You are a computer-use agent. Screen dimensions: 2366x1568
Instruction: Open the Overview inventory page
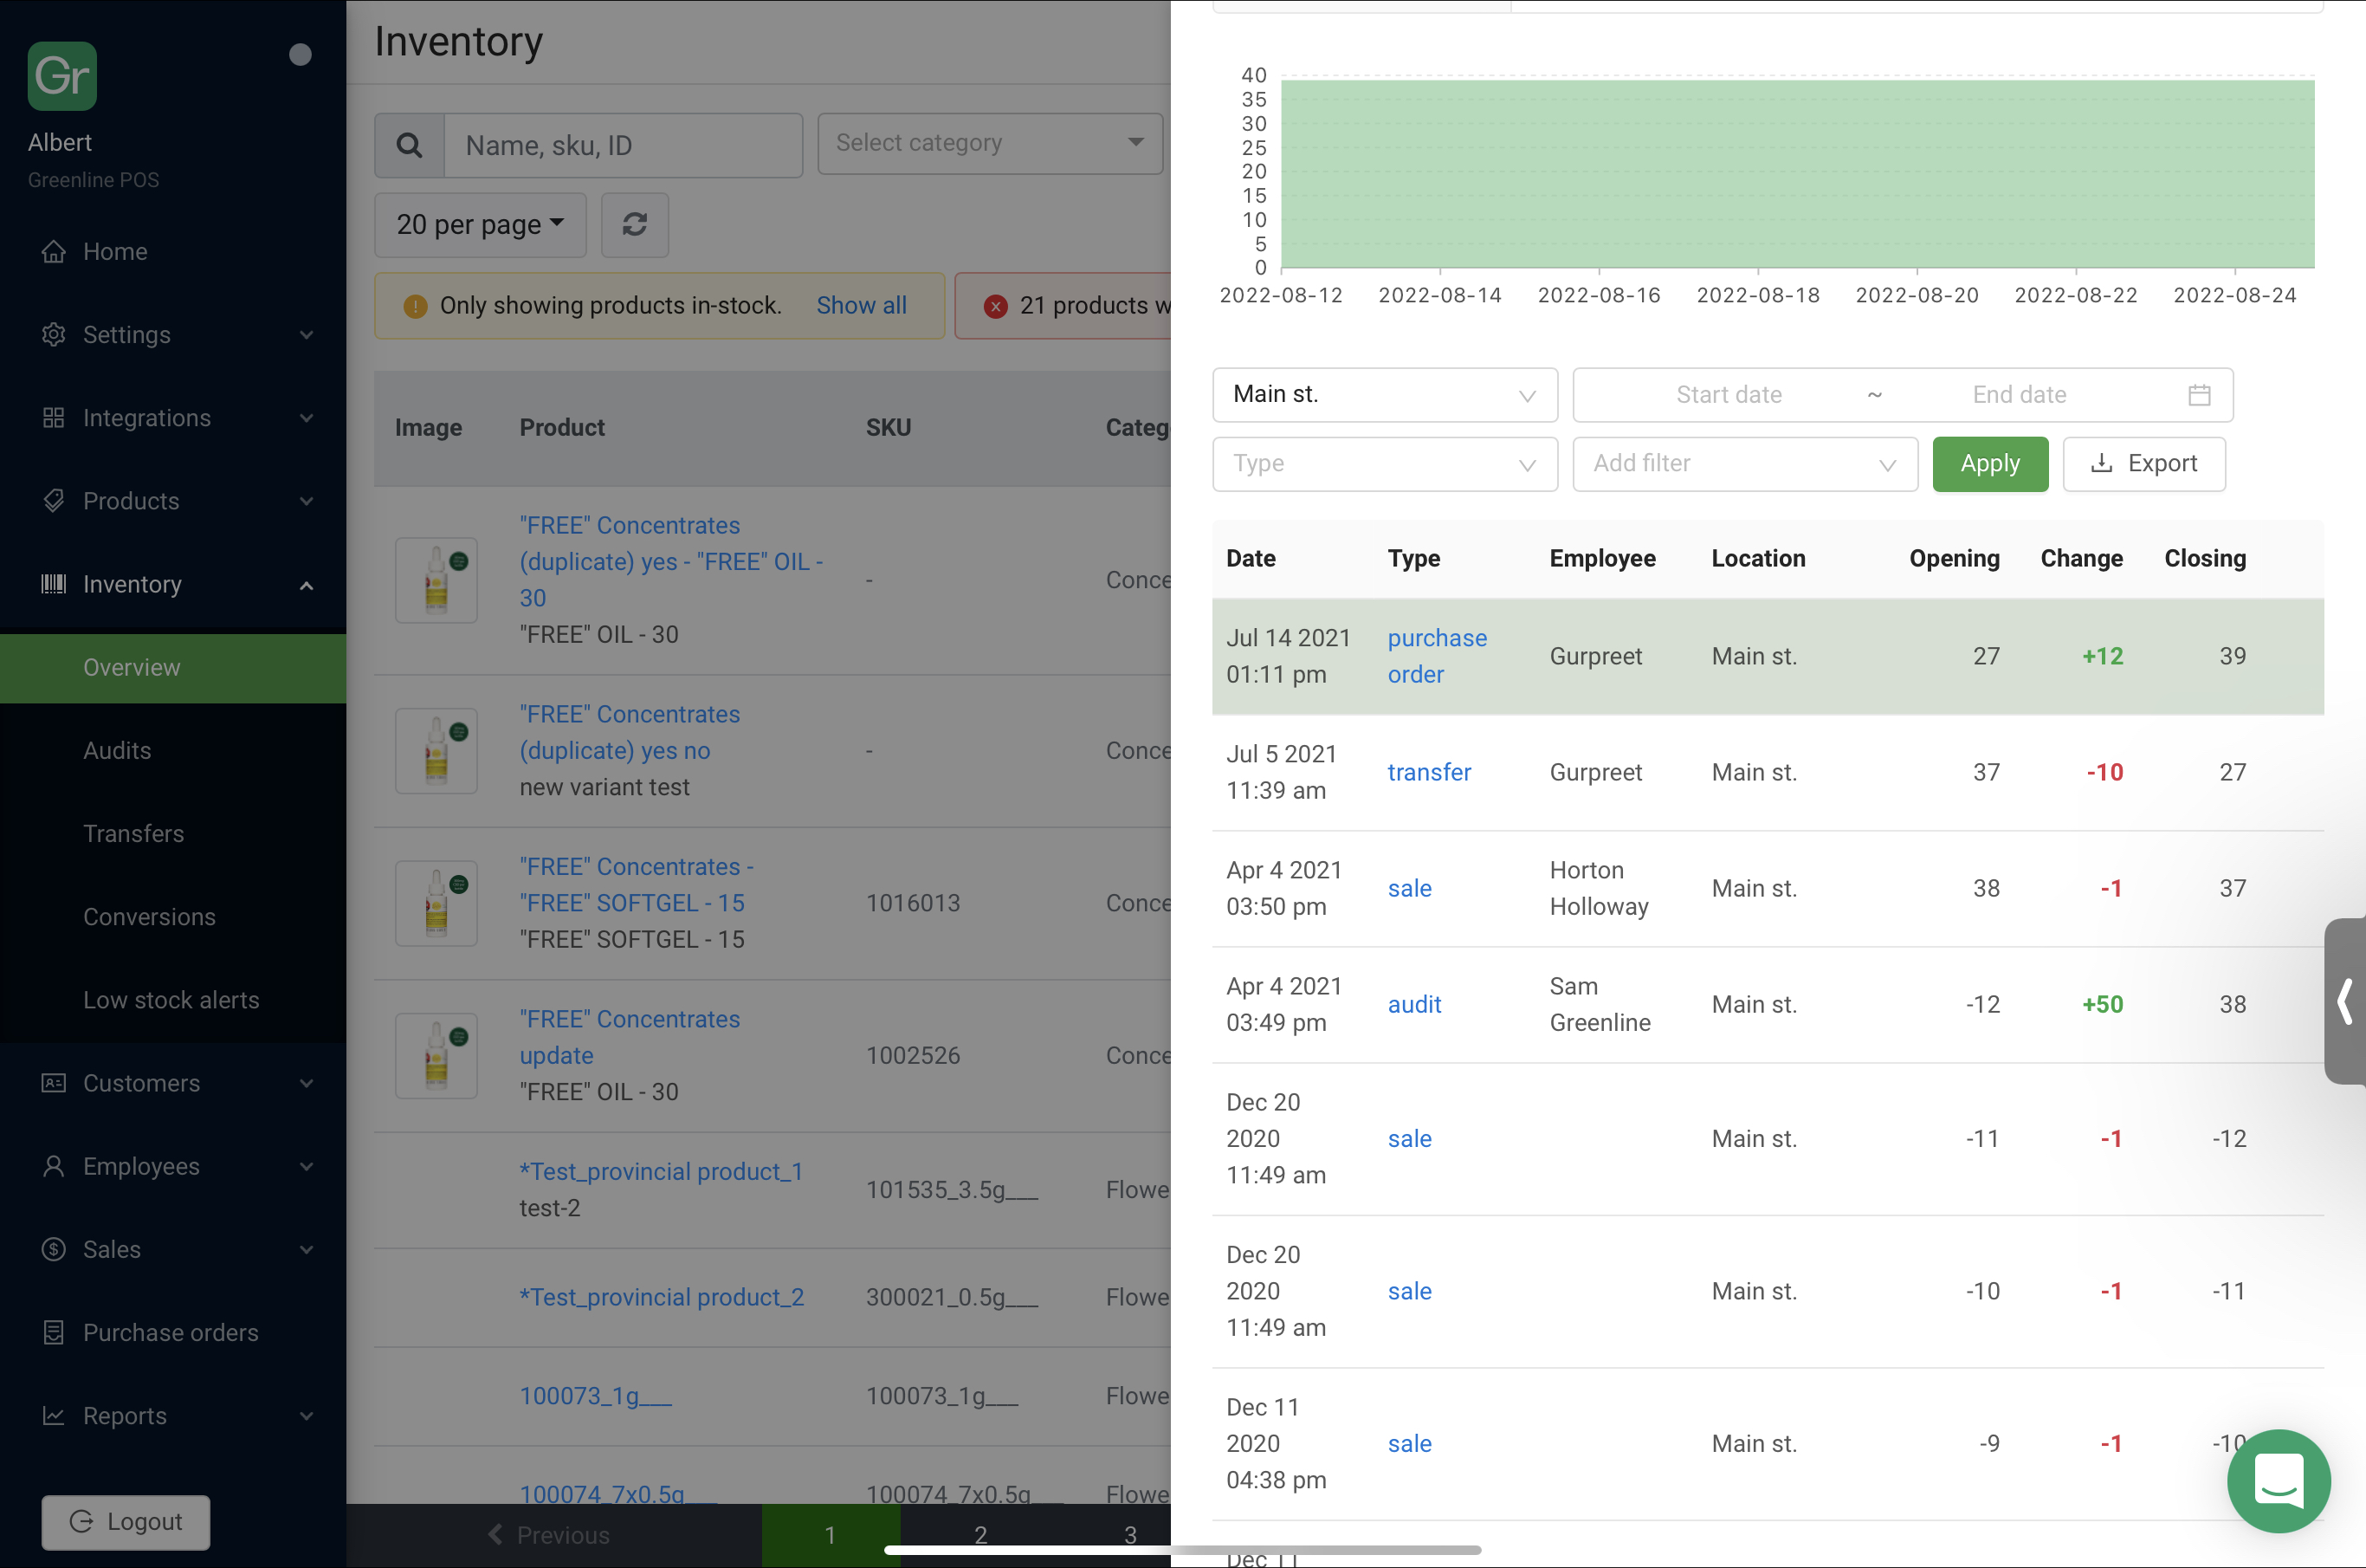click(173, 667)
